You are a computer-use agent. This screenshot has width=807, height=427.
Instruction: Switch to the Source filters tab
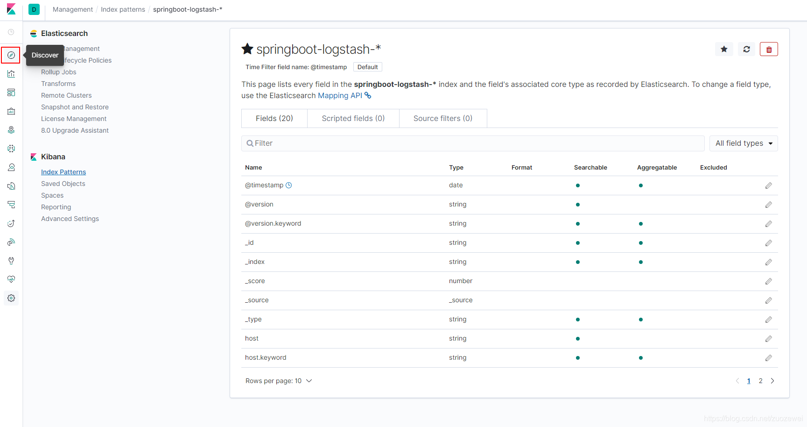443,119
